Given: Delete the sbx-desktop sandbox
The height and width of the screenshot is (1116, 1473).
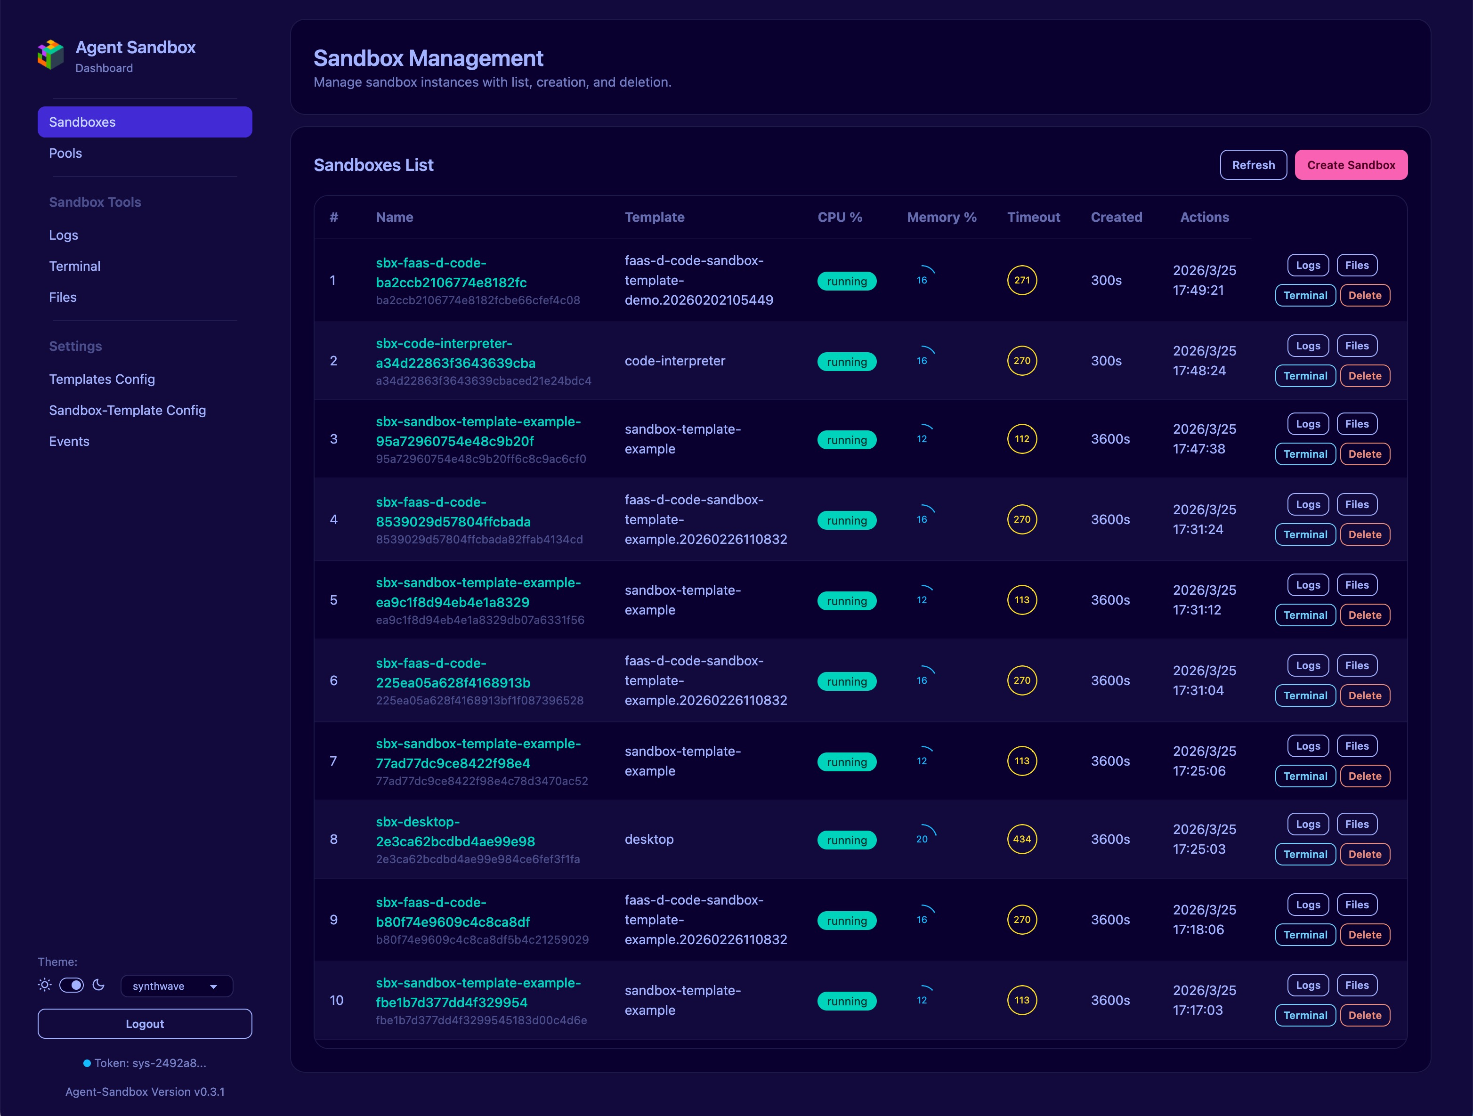Looking at the screenshot, I should 1365,854.
